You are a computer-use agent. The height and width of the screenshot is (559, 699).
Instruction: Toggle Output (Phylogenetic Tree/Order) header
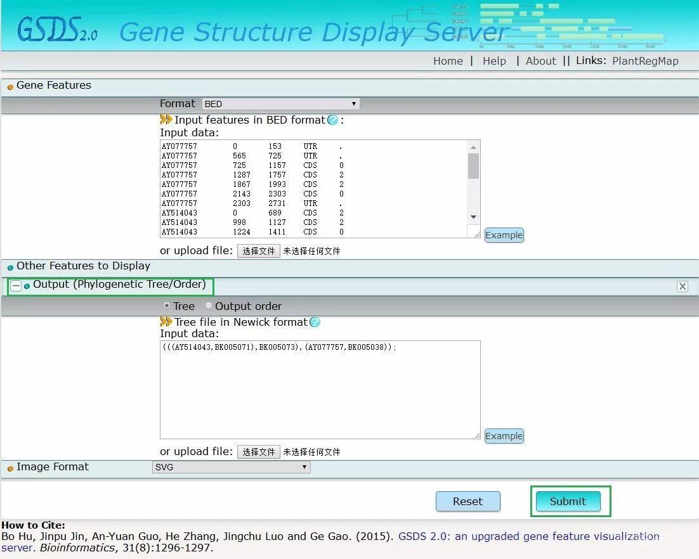tap(119, 284)
